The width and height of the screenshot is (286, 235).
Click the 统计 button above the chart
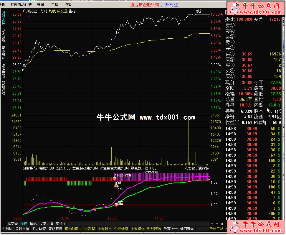tap(200, 11)
